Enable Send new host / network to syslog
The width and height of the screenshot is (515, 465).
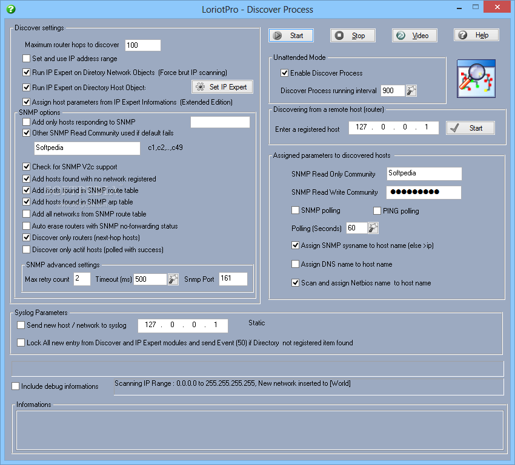coord(21,325)
